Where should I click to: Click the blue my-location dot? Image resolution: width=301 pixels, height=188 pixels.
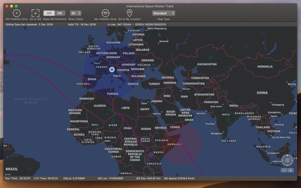112,69
